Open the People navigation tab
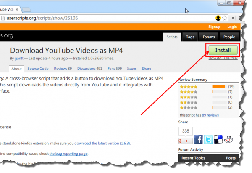The image size is (252, 173). [229, 37]
